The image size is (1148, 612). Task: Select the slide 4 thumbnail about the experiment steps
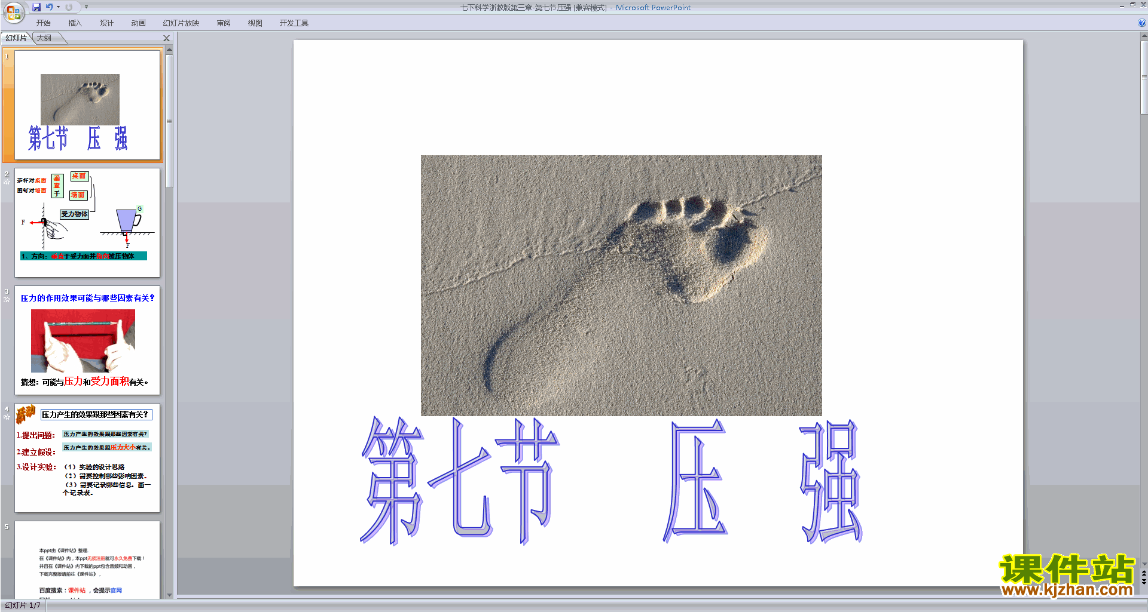pos(87,457)
